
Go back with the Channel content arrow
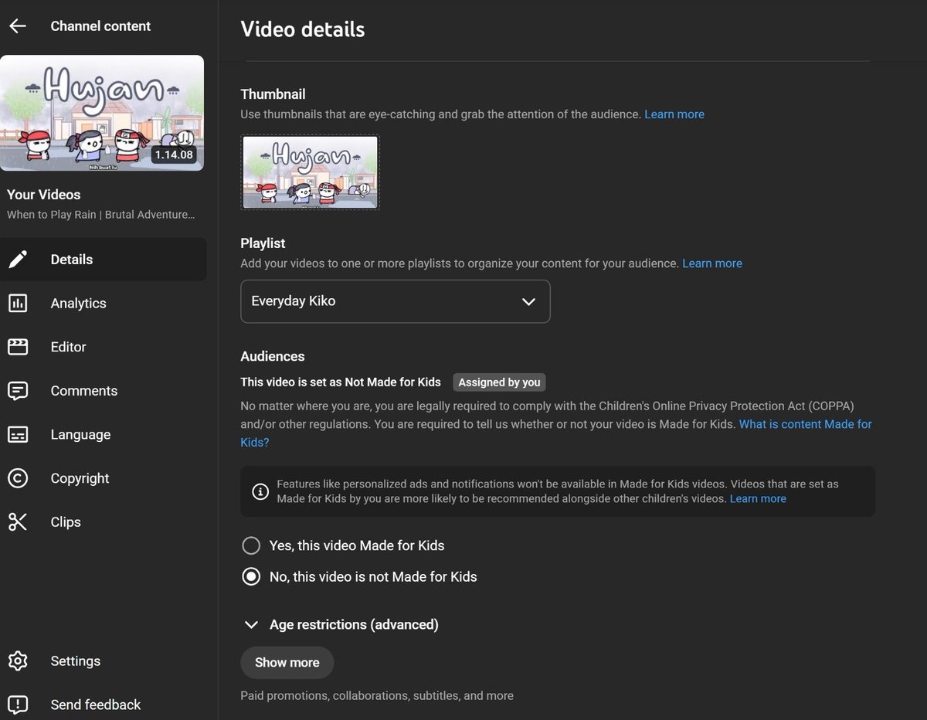pyautogui.click(x=17, y=25)
